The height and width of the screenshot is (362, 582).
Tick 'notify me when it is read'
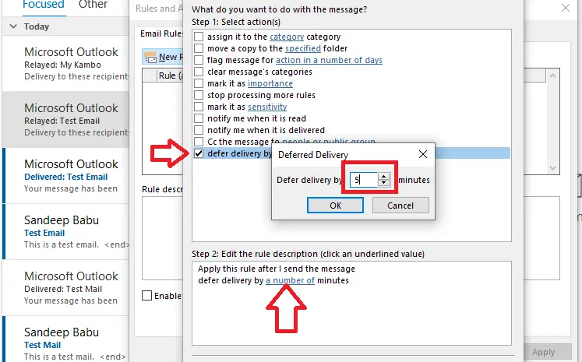[x=199, y=118]
